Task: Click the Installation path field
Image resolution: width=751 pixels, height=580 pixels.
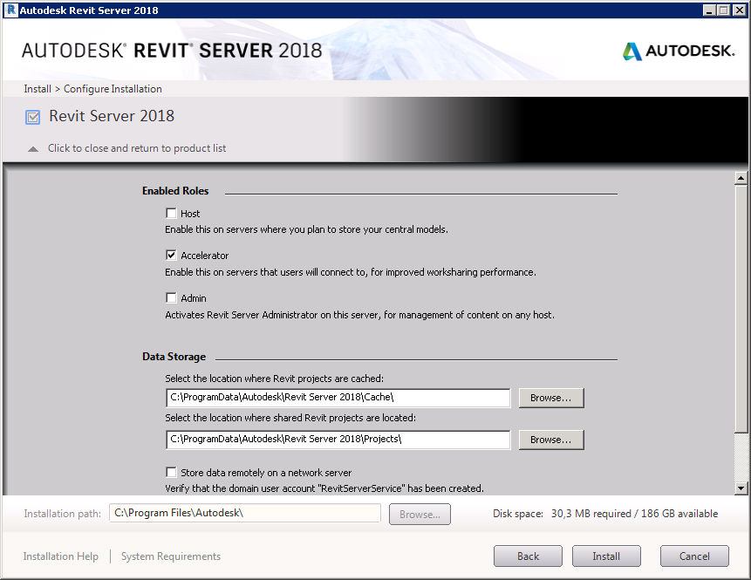Action: 245,513
